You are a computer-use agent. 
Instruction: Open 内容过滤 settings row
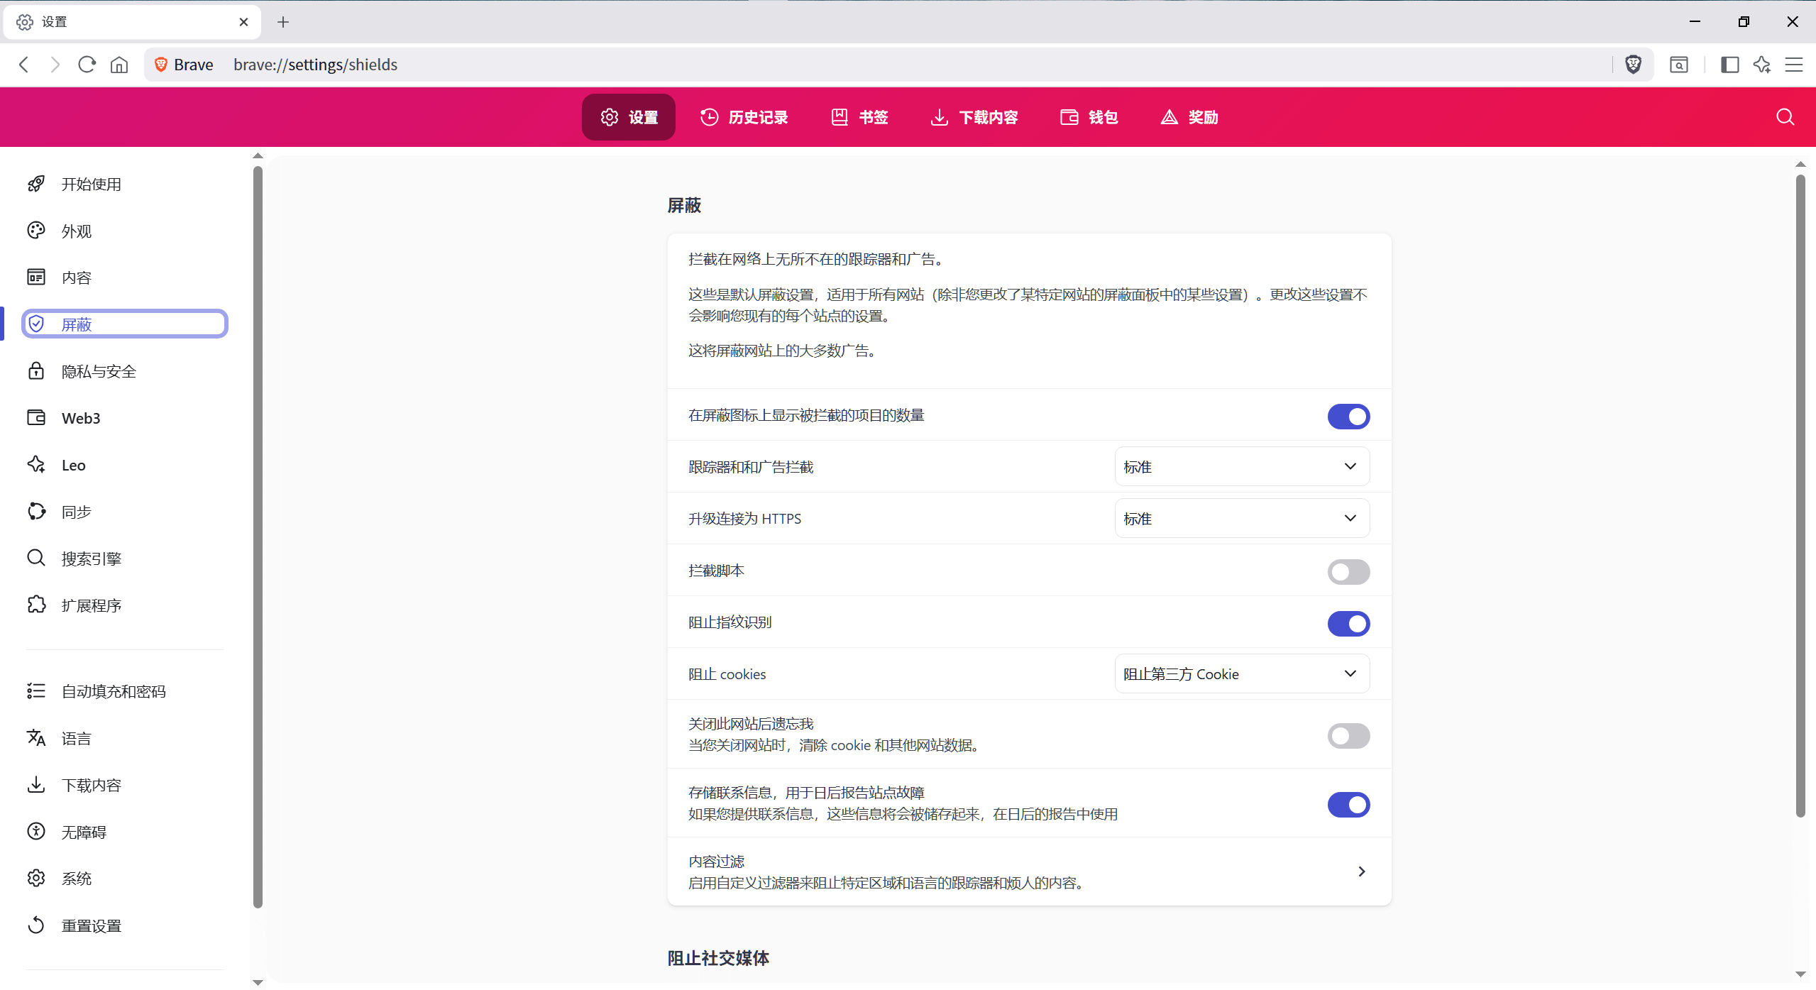(x=1028, y=871)
